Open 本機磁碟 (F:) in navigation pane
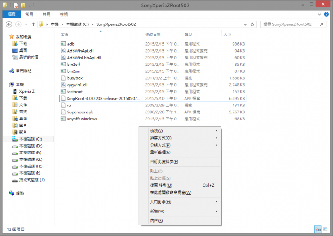Image resolution: width=333 pixels, height=236 pixels. (x=30, y=153)
